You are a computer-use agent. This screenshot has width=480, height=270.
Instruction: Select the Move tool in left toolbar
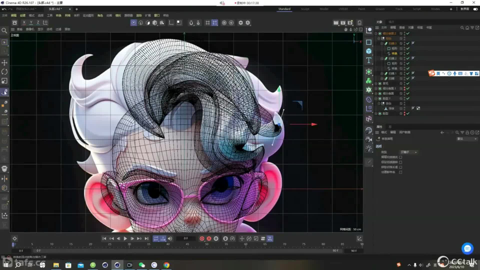click(4, 62)
